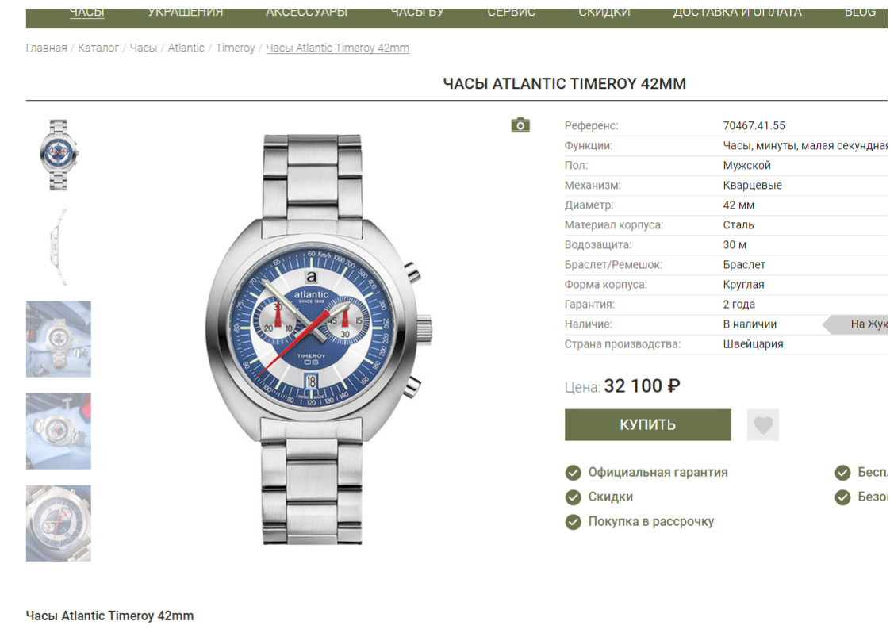Click the checkmark icon beside Покупка в рассрочку
The width and height of the screenshot is (890, 629).
(x=574, y=522)
